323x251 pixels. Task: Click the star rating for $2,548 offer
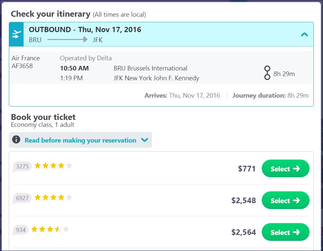click(x=53, y=198)
